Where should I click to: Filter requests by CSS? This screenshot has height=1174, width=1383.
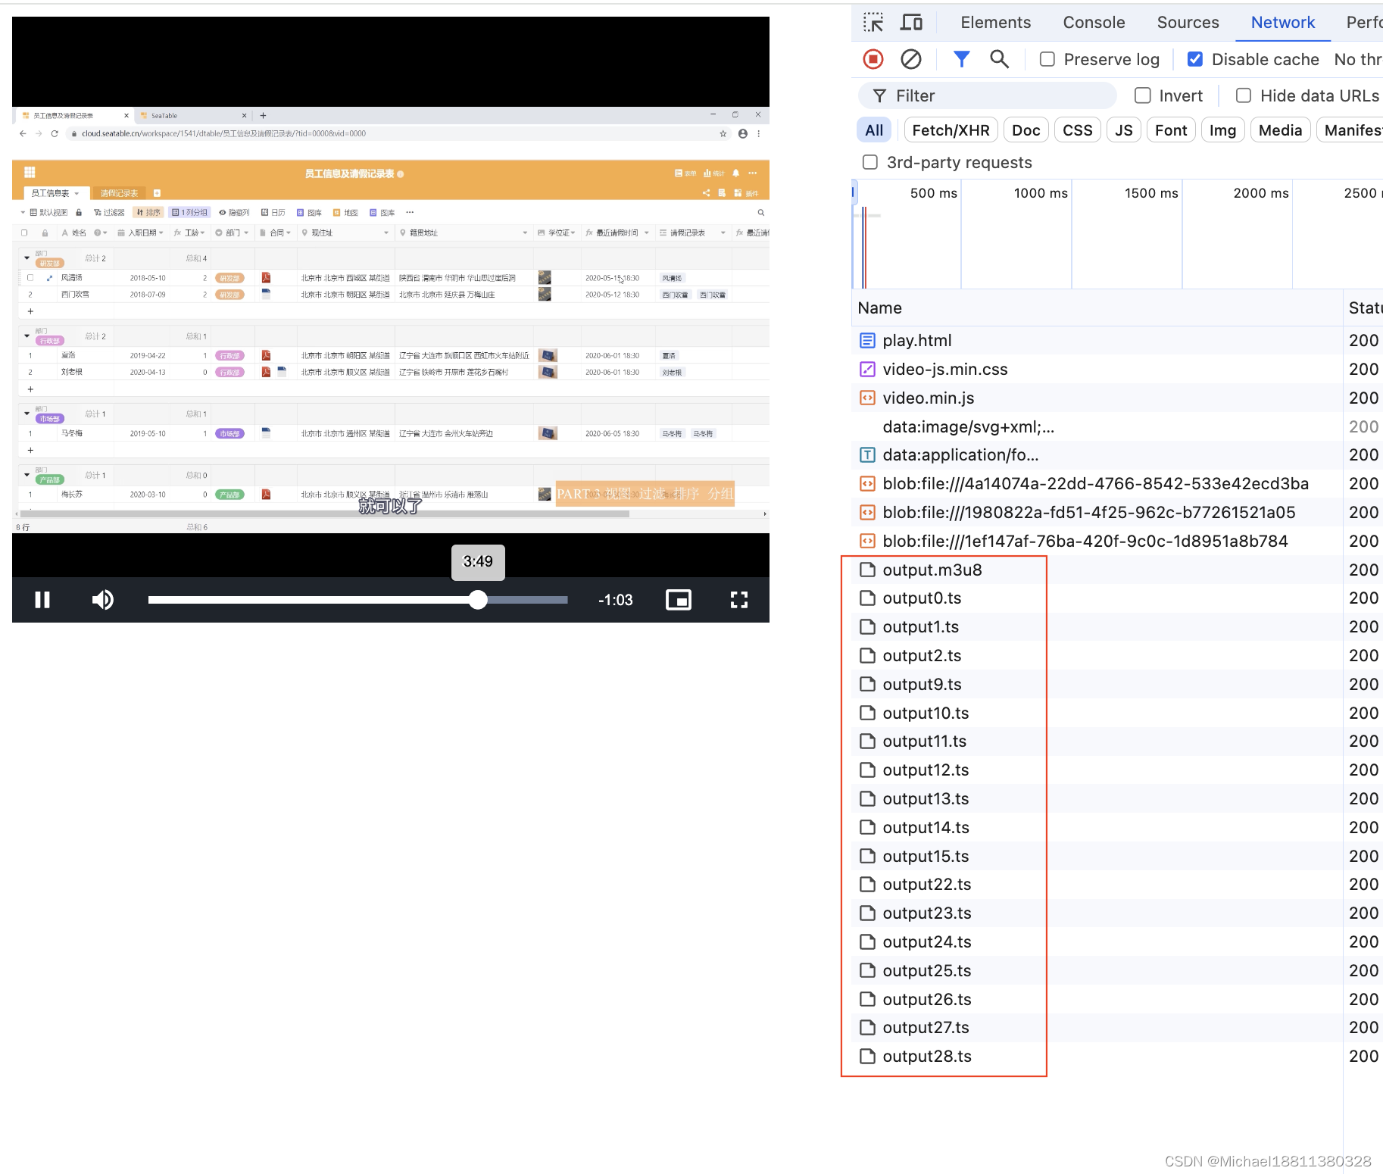(x=1077, y=130)
